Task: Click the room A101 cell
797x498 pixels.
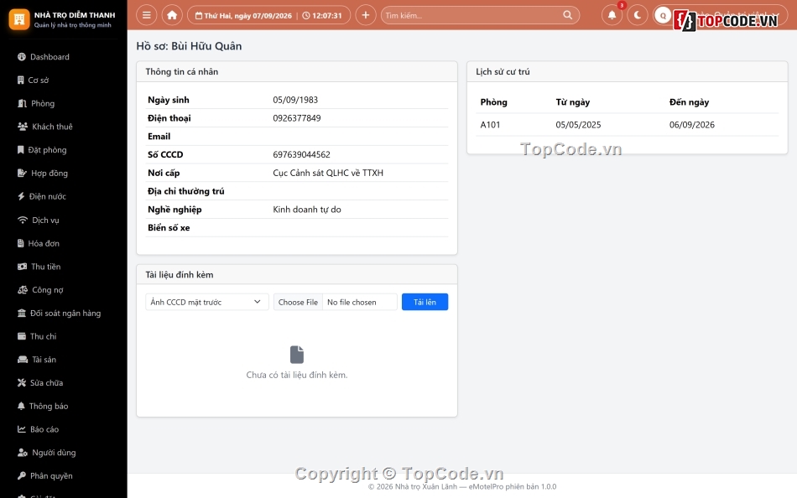Action: [x=490, y=124]
